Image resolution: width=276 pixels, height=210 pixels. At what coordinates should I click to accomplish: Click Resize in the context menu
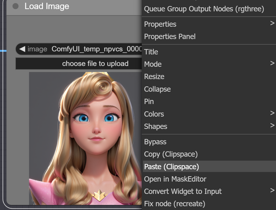pos(155,76)
